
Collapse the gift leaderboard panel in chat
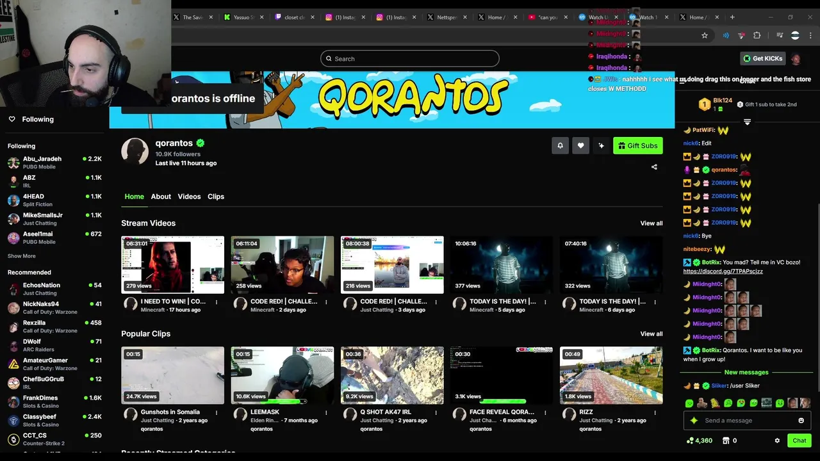(747, 122)
